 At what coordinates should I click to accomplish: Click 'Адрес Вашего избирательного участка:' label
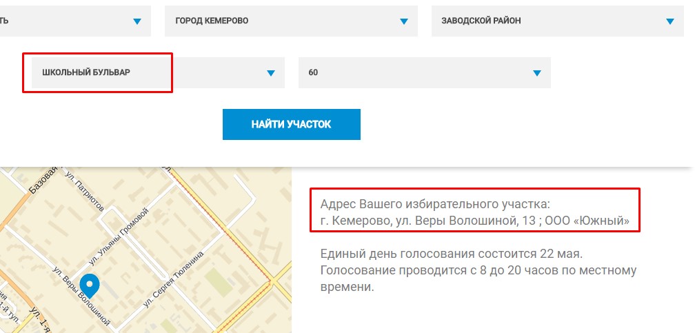click(x=435, y=204)
